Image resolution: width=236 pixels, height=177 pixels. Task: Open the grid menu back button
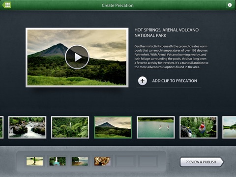pos(7,5)
